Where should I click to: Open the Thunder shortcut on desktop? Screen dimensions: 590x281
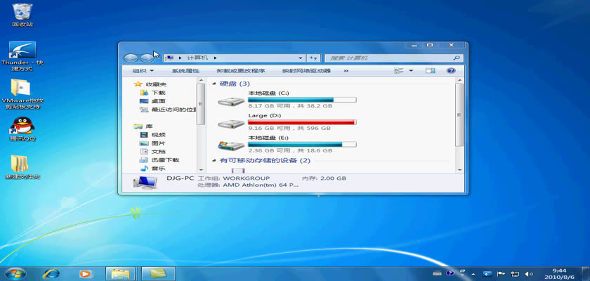[22, 51]
